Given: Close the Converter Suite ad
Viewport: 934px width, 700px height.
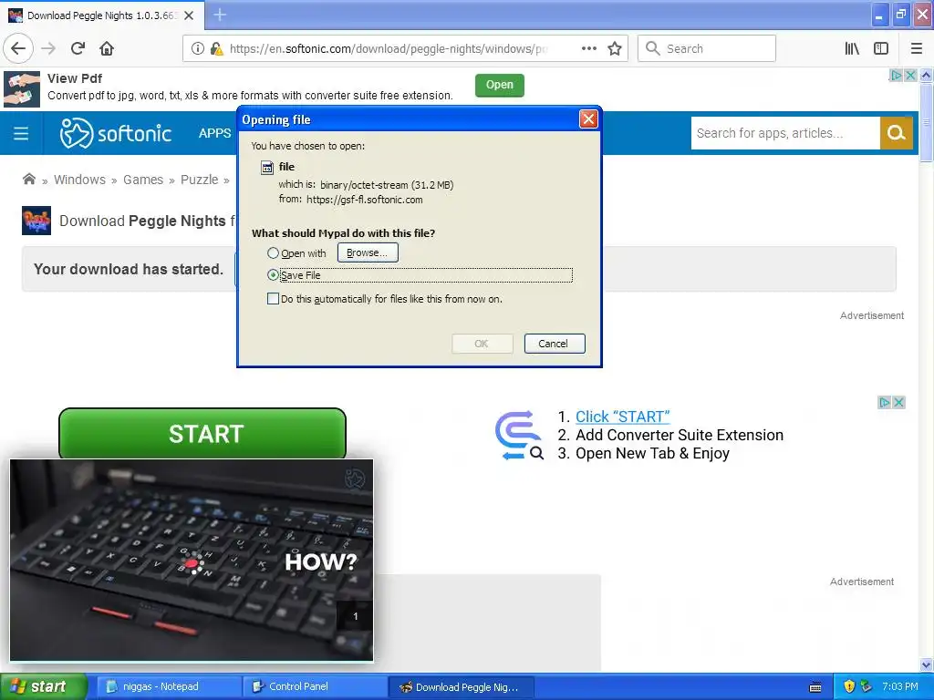Looking at the screenshot, I should click(x=898, y=403).
